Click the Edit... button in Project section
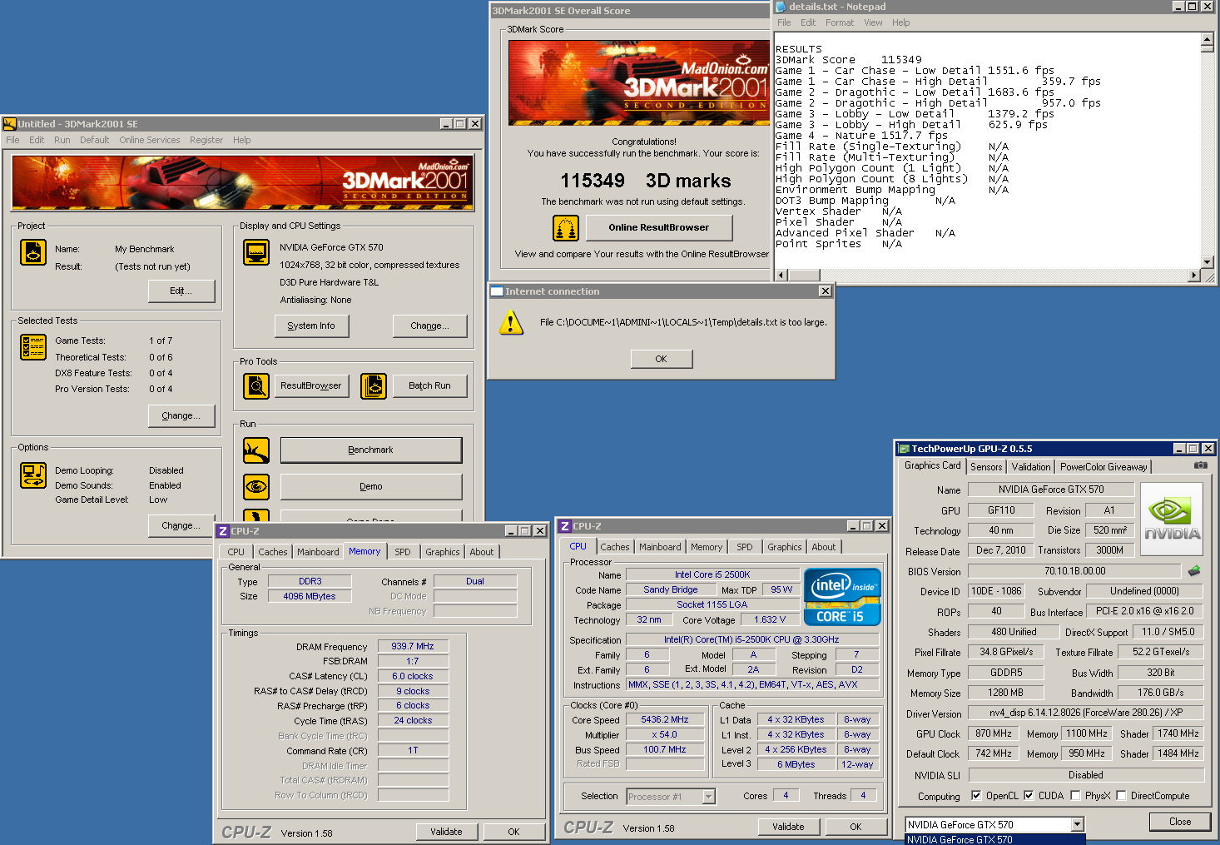 pos(181,291)
